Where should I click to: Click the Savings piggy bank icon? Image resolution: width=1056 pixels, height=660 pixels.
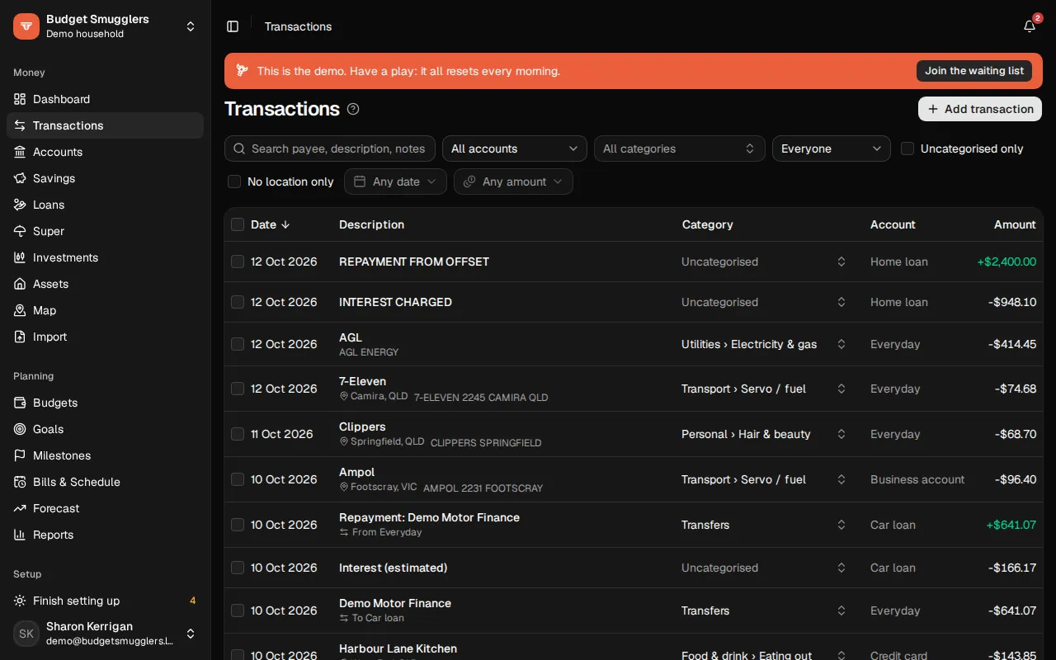coord(20,178)
